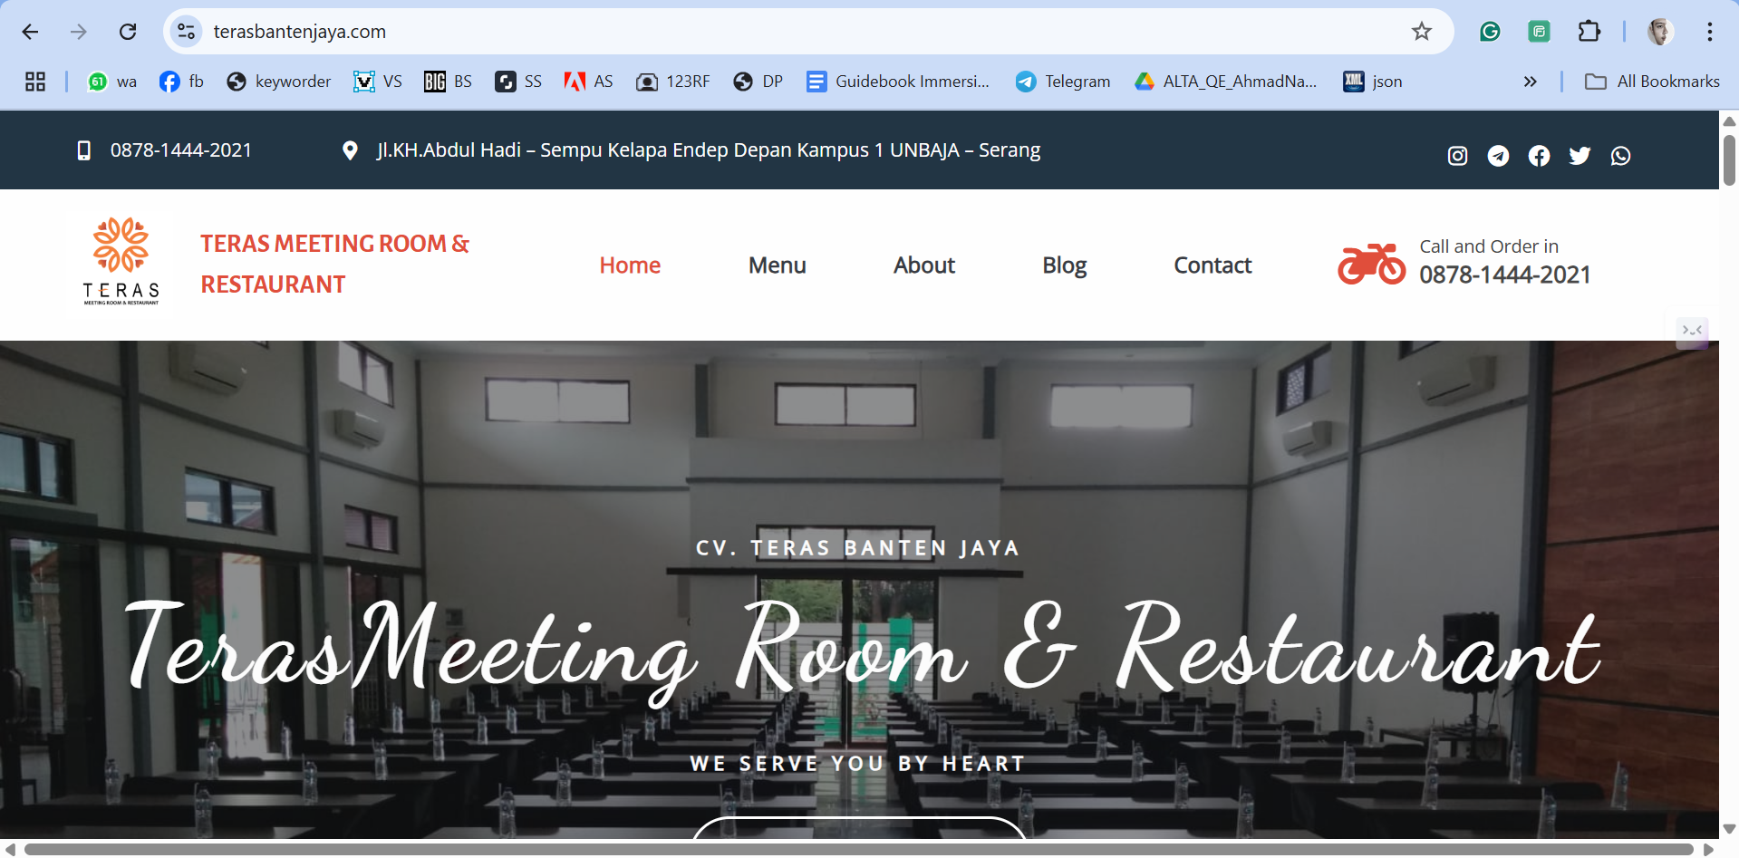Image resolution: width=1739 pixels, height=858 pixels.
Task: Open the Telegram social icon in header
Action: click(1498, 156)
